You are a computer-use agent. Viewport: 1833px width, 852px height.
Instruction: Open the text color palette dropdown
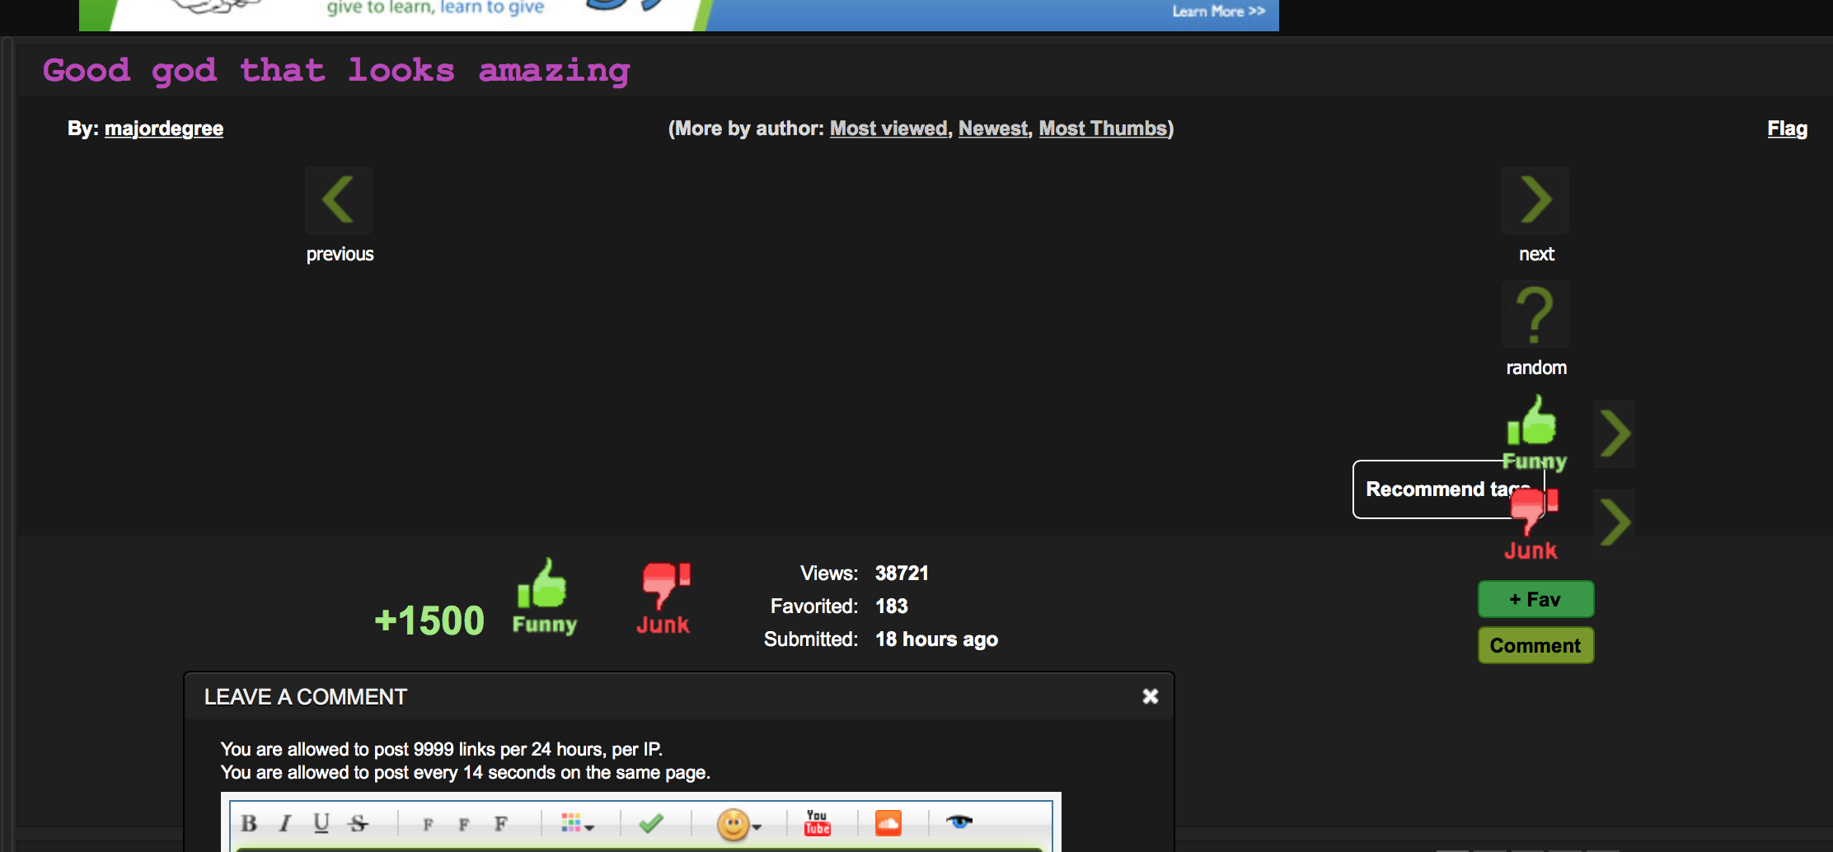coord(577,823)
